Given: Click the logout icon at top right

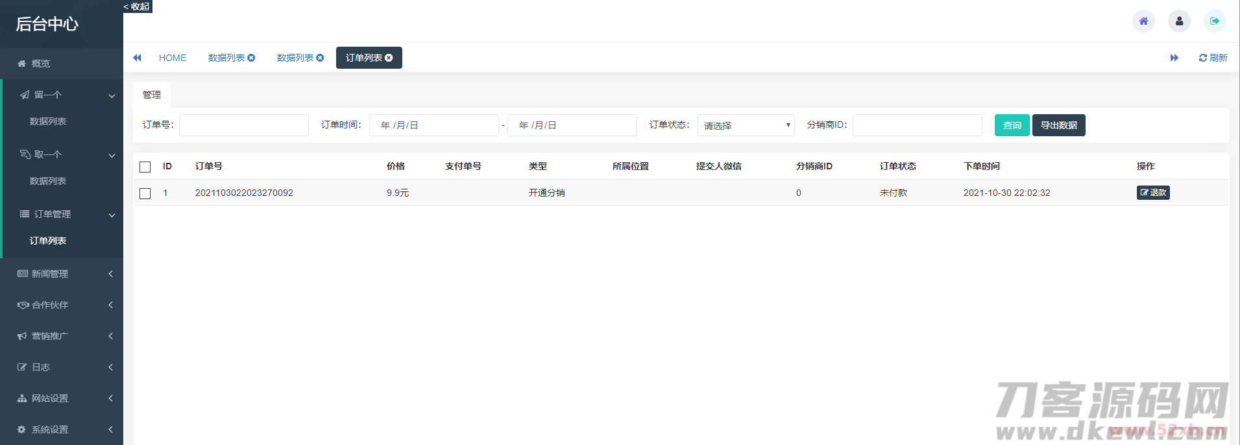Looking at the screenshot, I should pyautogui.click(x=1214, y=21).
